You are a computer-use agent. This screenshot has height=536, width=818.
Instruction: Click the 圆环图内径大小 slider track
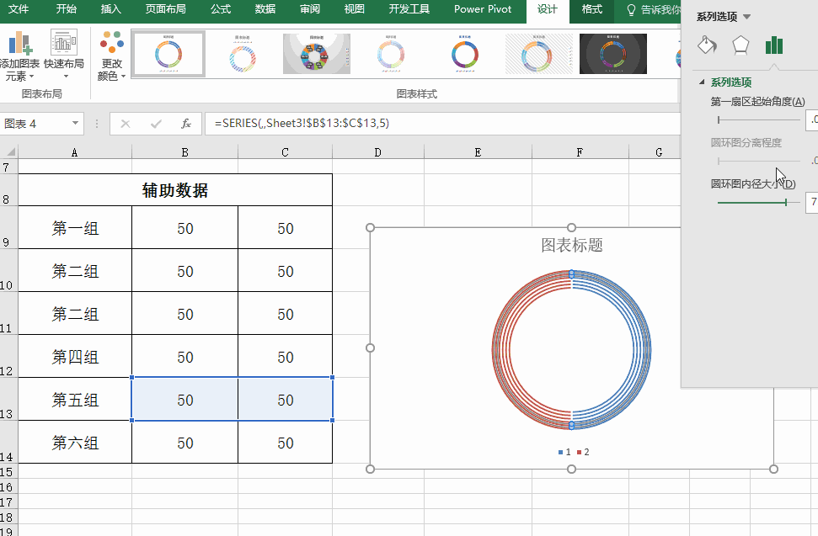coord(754,202)
